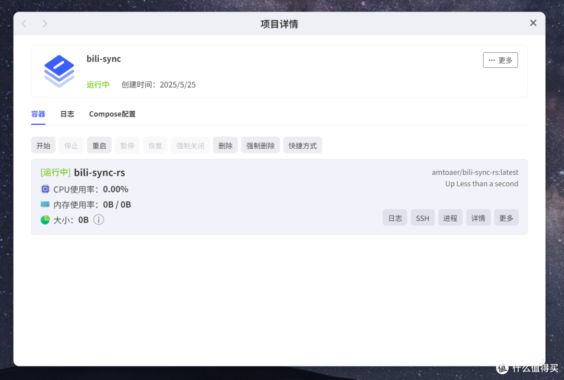Open the 更多 menu in project header
The image size is (564, 380).
[500, 60]
